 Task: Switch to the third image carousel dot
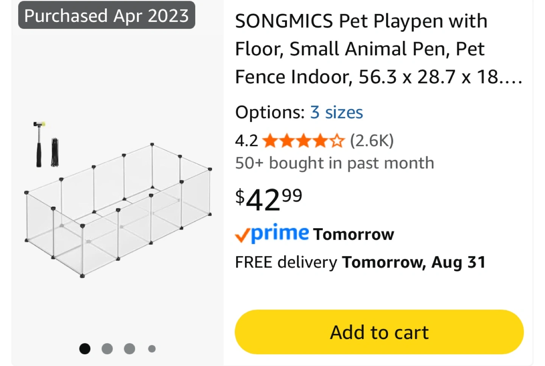[x=129, y=349]
